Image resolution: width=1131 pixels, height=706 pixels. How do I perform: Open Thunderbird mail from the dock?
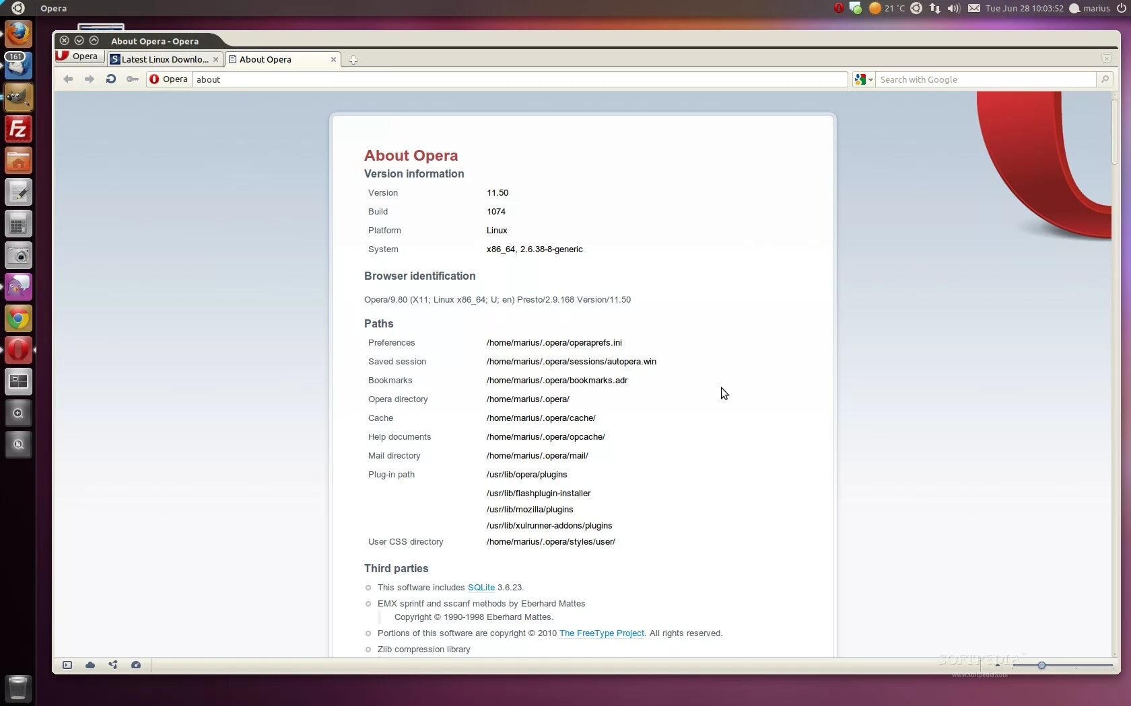click(x=18, y=65)
